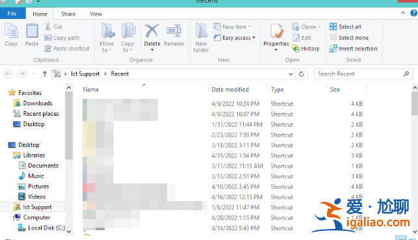Open the New item dropdown
This screenshot has height=240, width=418.
pyautogui.click(x=232, y=27)
